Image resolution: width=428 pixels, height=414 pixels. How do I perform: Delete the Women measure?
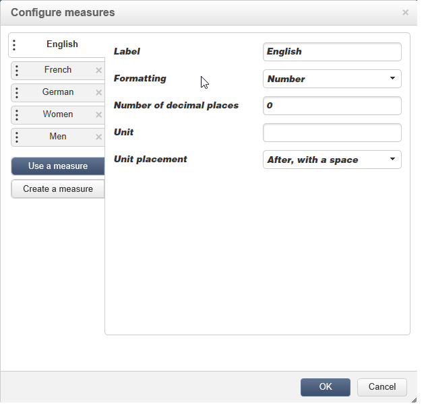pos(99,115)
